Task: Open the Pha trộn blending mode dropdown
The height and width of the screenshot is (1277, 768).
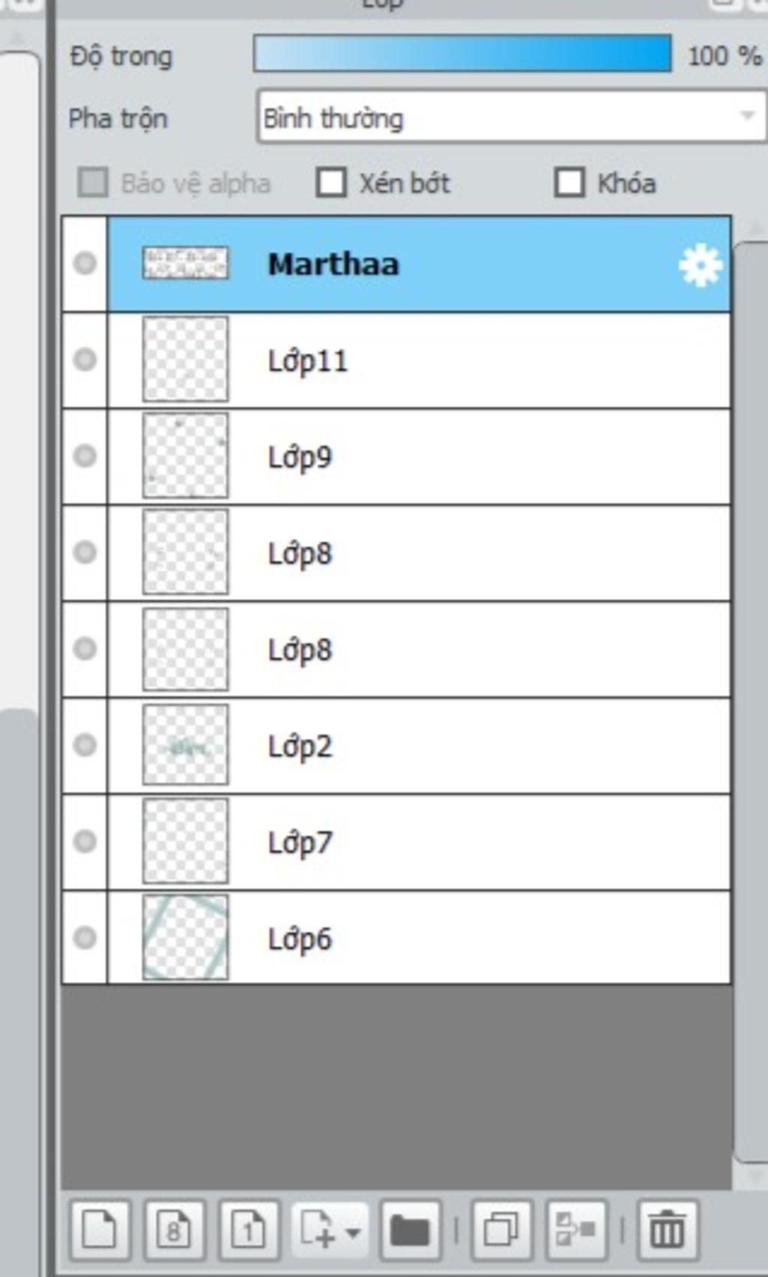Action: pyautogui.click(x=511, y=116)
